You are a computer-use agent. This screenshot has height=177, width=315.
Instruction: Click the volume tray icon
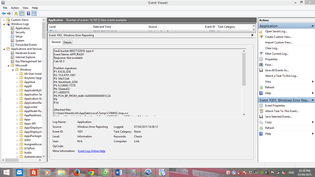[284, 173]
